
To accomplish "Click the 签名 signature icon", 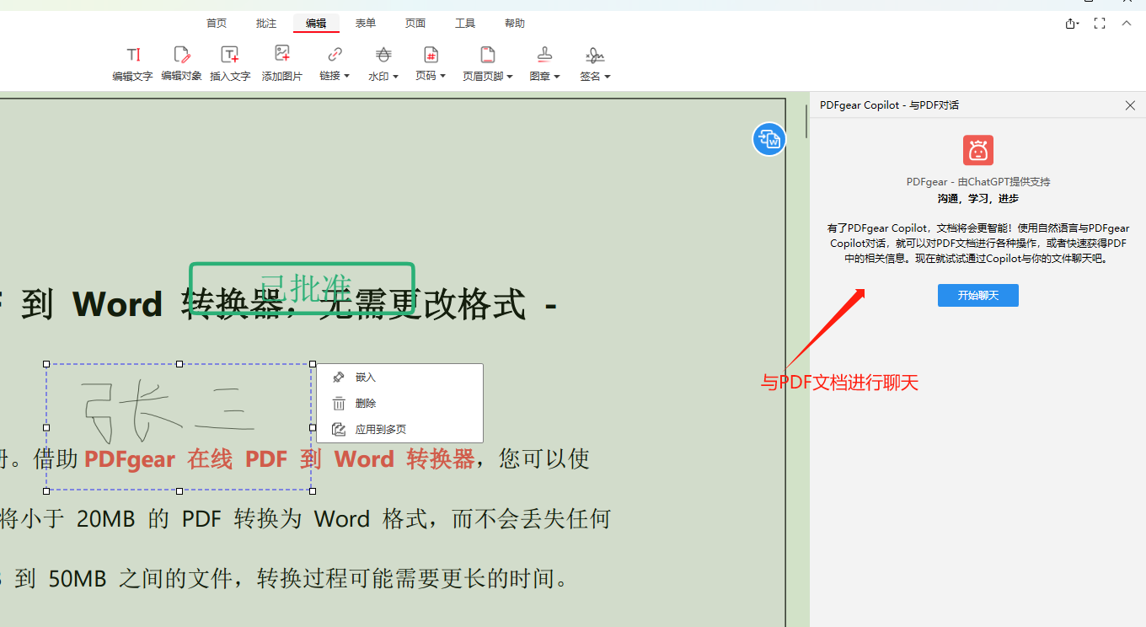I will (x=595, y=56).
